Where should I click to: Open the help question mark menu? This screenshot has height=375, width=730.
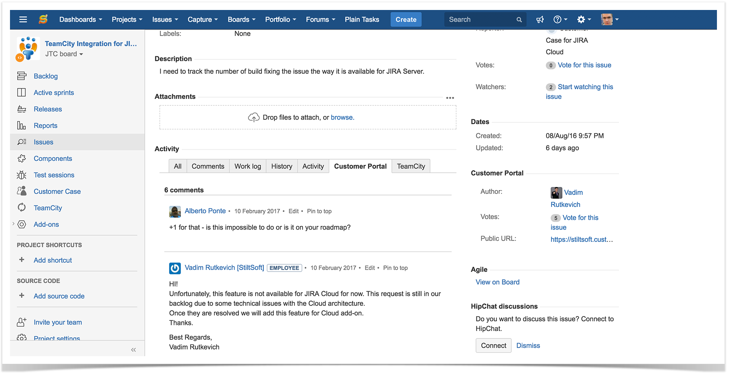coord(560,20)
